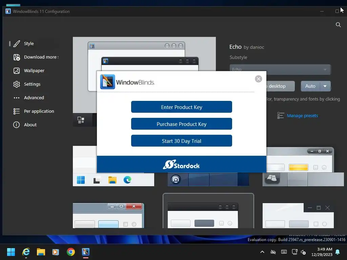Click Enter Product Key
This screenshot has height=260, width=347.
point(182,107)
